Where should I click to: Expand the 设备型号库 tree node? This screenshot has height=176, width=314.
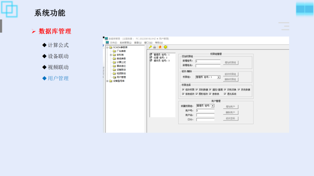pyautogui.click(x=107, y=81)
